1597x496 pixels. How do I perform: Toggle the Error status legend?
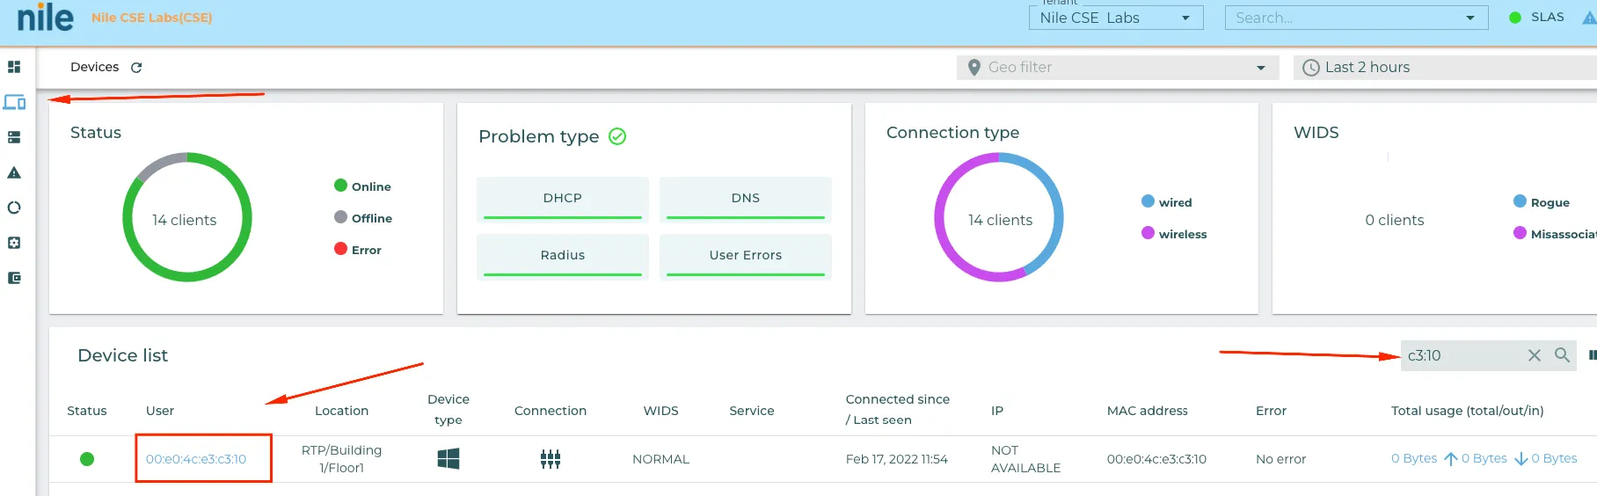[x=358, y=250]
